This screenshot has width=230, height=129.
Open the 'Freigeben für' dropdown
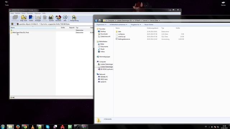coord(136,25)
